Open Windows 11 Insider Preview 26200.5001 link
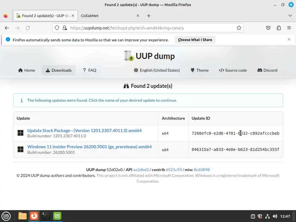 pyautogui.click(x=90, y=147)
